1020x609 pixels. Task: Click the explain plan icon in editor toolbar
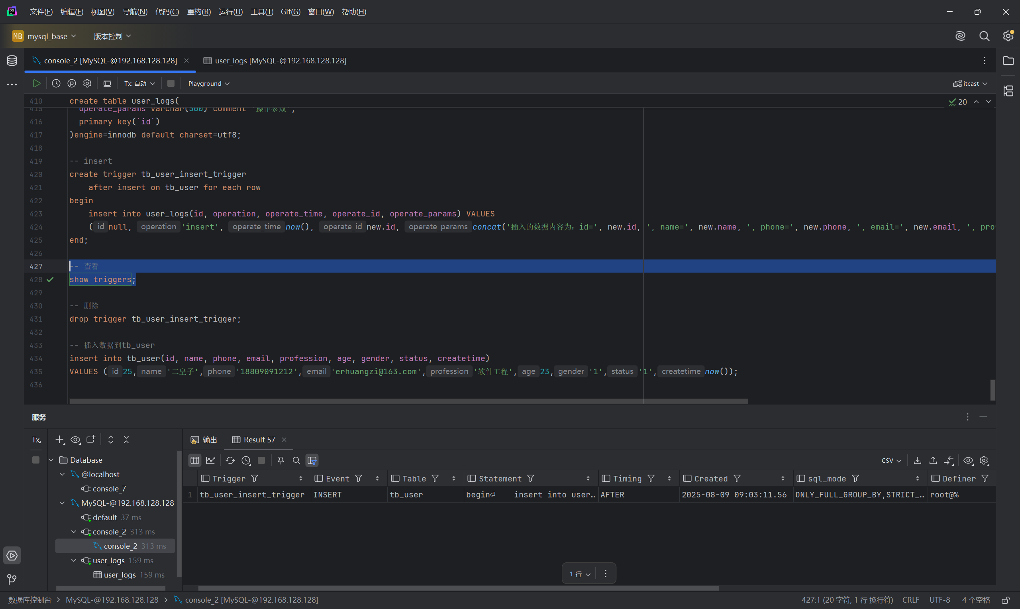(72, 83)
